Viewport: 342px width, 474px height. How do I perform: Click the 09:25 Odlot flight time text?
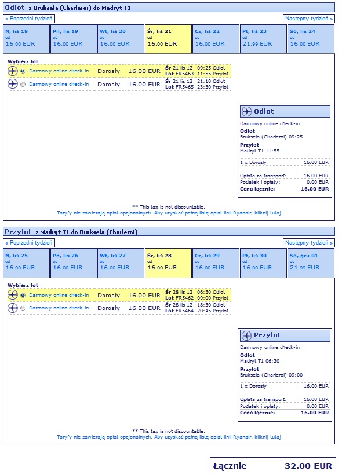pyautogui.click(x=211, y=68)
